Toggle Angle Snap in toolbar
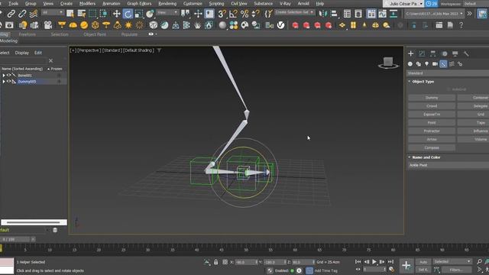489x275 pixels. pos(233,14)
